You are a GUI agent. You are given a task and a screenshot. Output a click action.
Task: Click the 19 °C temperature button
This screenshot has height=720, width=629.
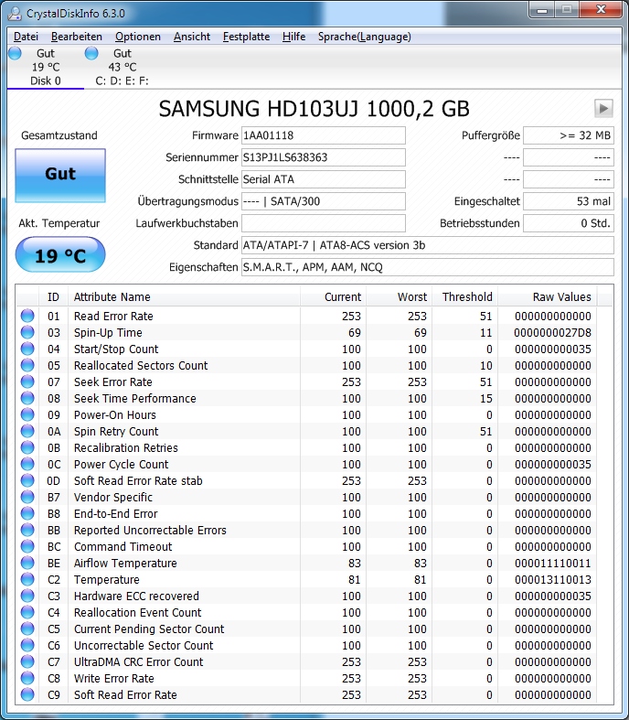[x=60, y=255]
